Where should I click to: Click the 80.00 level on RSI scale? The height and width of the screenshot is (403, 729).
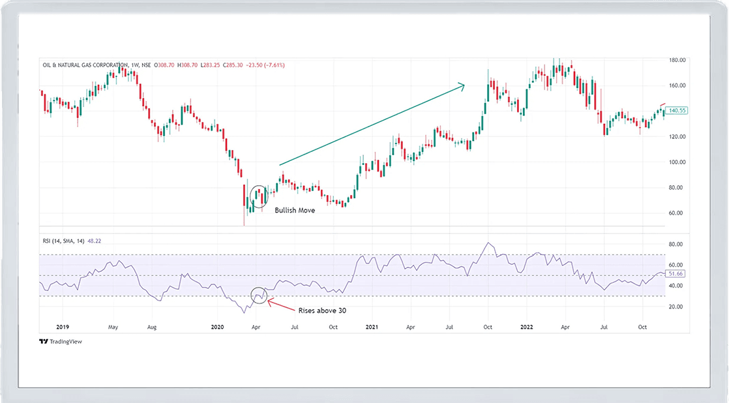(x=675, y=245)
